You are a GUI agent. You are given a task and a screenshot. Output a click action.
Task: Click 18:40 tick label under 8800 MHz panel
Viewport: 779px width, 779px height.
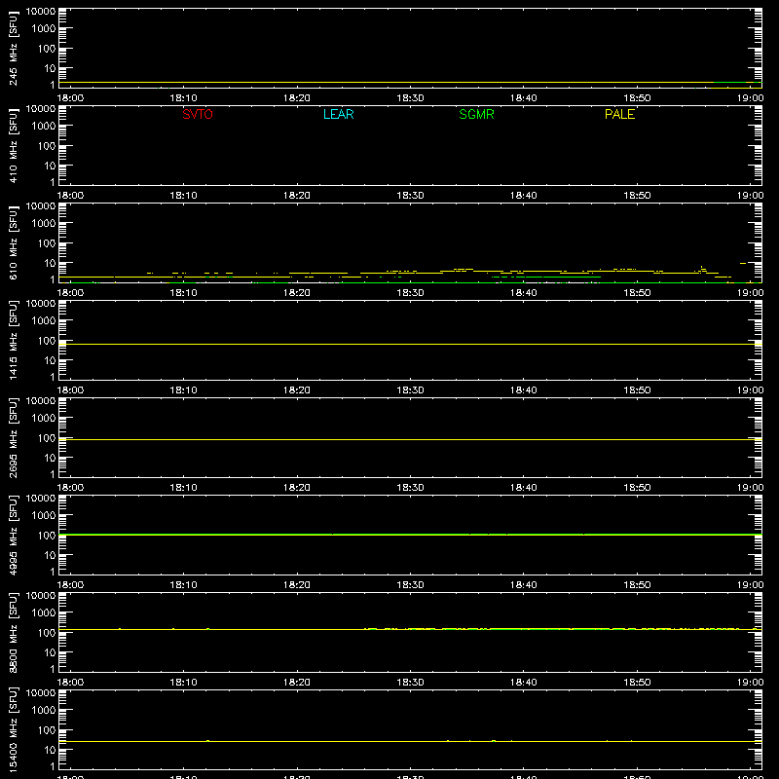coord(524,683)
